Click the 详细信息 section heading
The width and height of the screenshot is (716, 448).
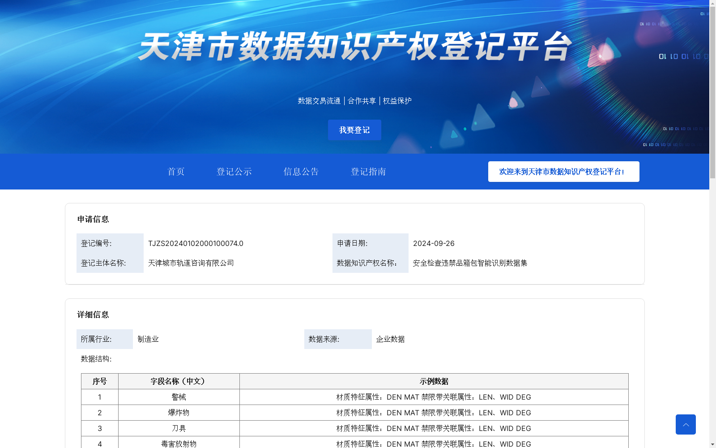tap(93, 314)
